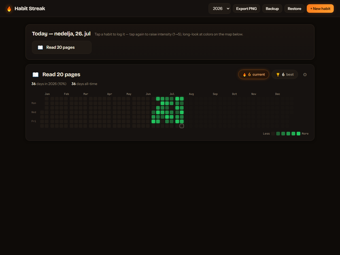Click the Fri weekday label
The width and height of the screenshot is (340, 255).
click(34, 121)
